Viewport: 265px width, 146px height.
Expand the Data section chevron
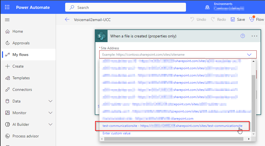point(50,101)
